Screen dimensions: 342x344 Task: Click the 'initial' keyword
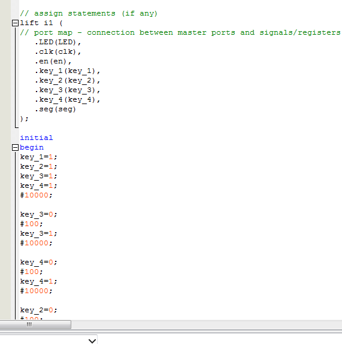pos(37,138)
